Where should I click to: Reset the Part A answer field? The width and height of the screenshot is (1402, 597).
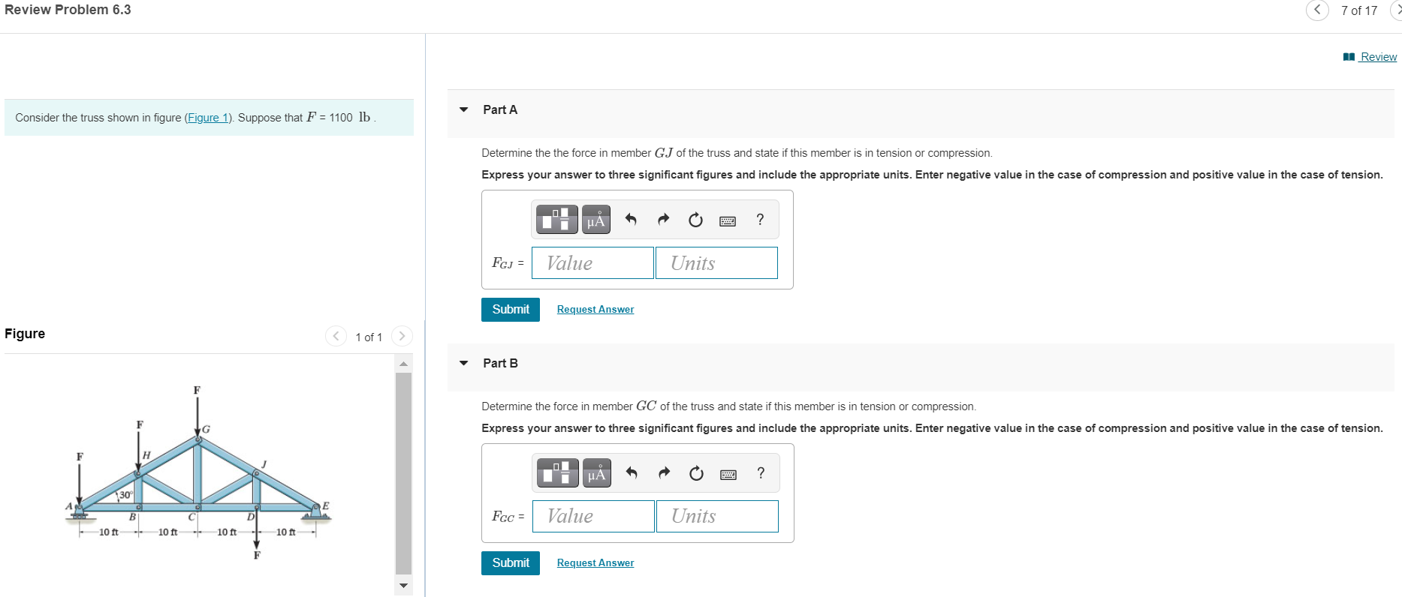(x=695, y=220)
